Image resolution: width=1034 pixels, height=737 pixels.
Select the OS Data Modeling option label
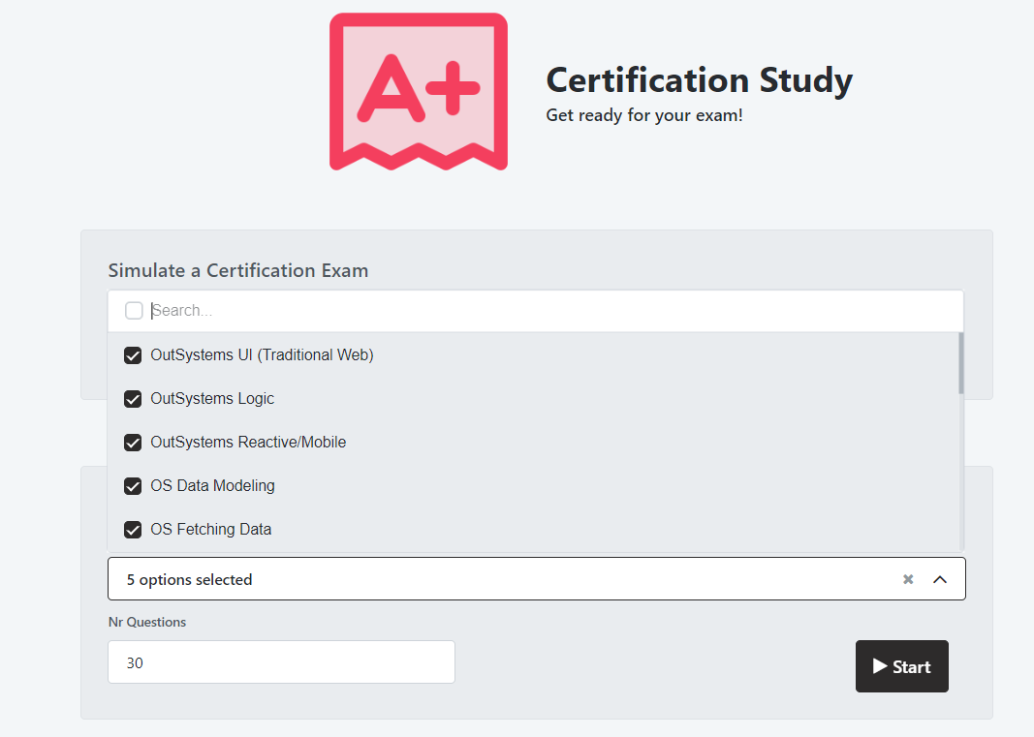(x=212, y=486)
